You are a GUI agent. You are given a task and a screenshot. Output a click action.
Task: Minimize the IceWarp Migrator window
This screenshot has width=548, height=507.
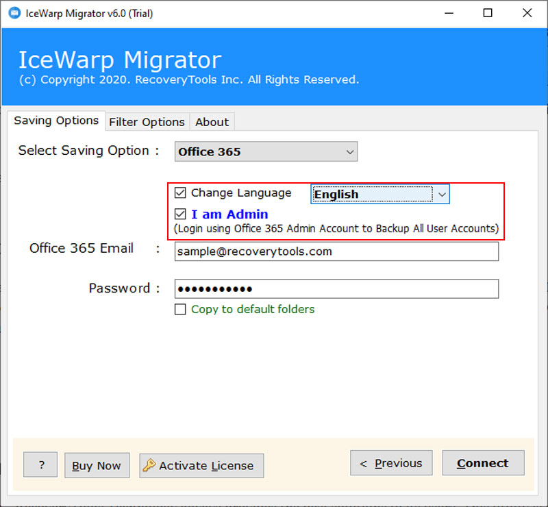(x=449, y=13)
